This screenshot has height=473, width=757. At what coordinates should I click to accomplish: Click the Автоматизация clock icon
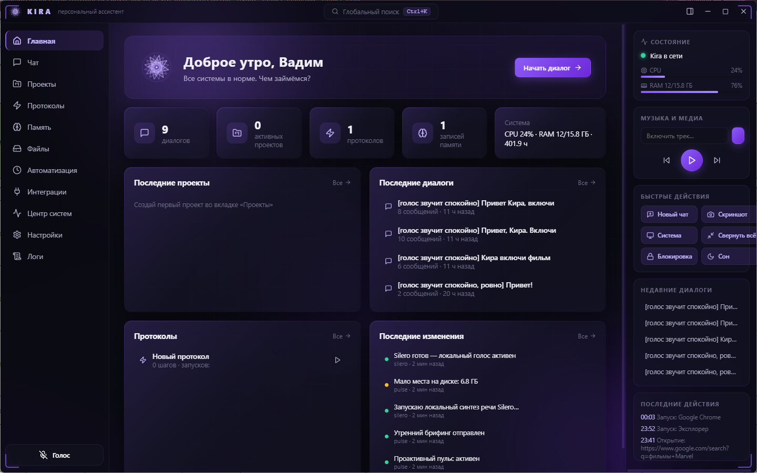17,170
